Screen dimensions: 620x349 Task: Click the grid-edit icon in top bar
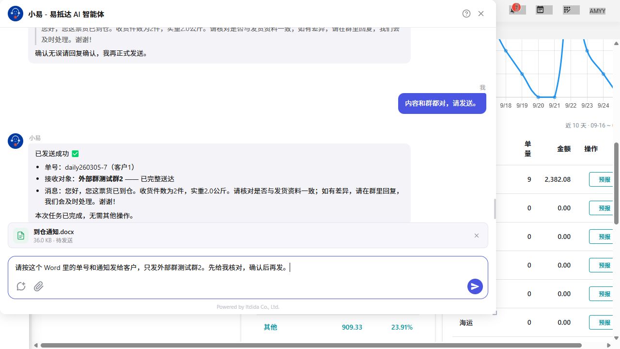[x=567, y=10]
